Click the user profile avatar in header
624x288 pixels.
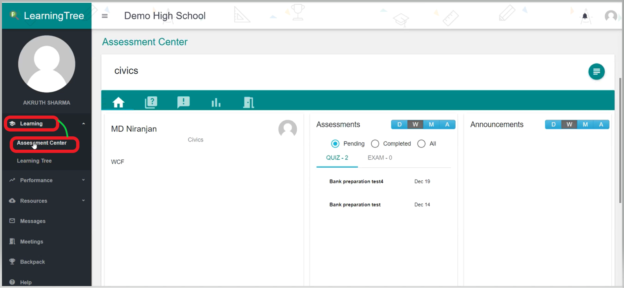point(611,16)
